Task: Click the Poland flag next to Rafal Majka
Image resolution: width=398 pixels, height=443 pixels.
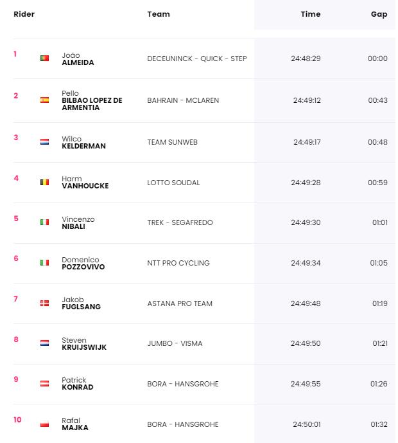Action: (44, 424)
